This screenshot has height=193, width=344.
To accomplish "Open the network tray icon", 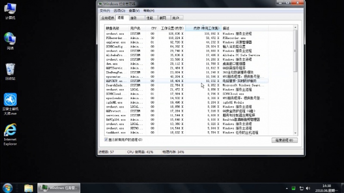I will click(301, 188).
